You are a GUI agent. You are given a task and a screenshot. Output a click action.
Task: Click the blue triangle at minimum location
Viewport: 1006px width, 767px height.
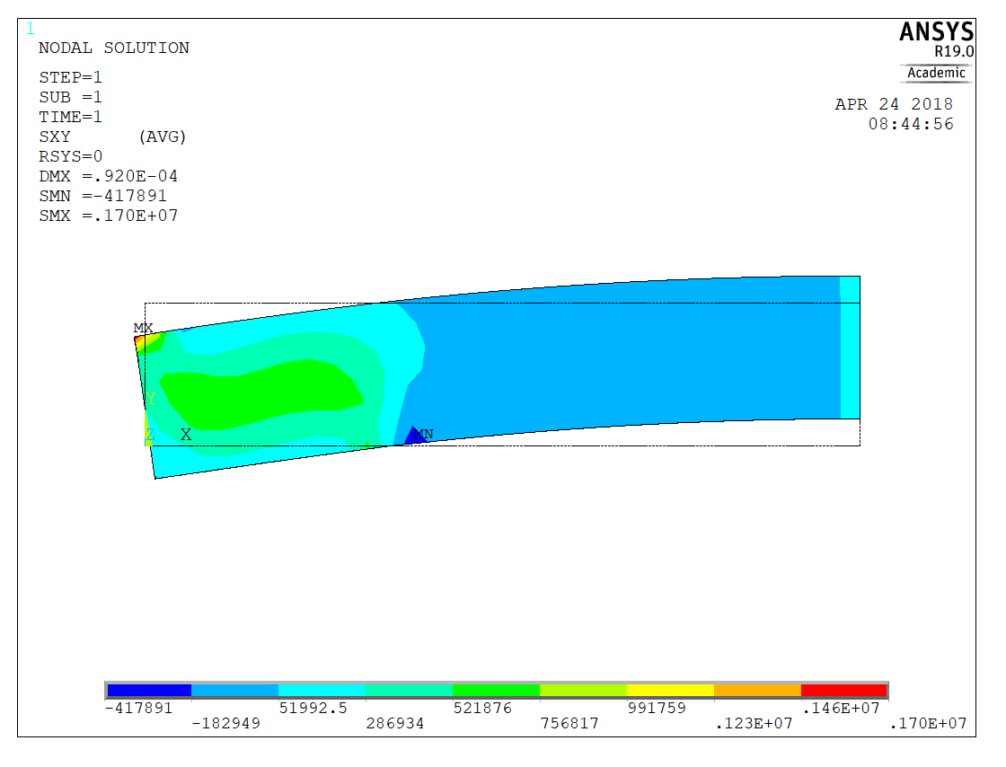(x=414, y=436)
